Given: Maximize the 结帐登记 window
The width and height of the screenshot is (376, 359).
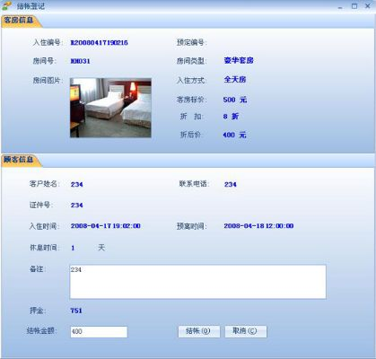Looking at the screenshot, I should (x=354, y=6).
